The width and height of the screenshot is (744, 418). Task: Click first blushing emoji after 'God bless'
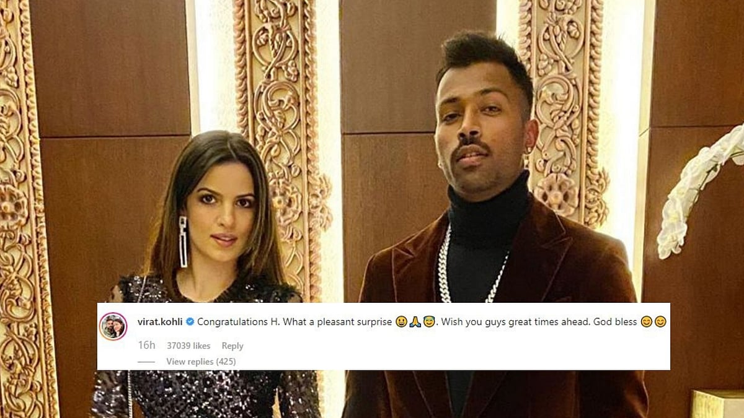tap(647, 322)
